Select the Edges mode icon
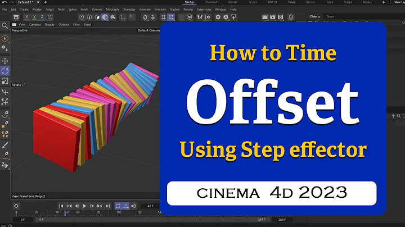This screenshot has width=405, height=227. (x=89, y=17)
